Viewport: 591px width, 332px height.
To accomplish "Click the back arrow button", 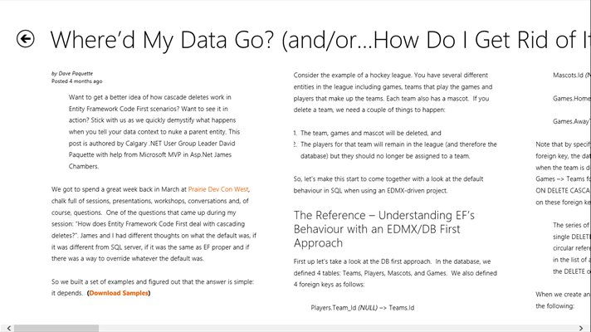I will click(x=26, y=39).
